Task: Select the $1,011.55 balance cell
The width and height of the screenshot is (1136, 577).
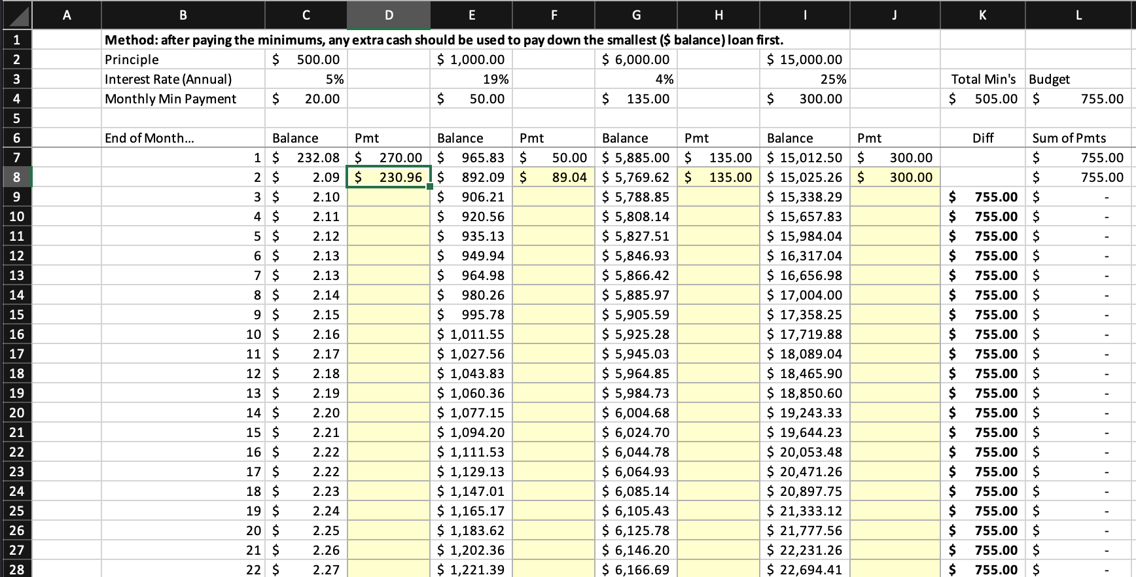Action: click(471, 334)
